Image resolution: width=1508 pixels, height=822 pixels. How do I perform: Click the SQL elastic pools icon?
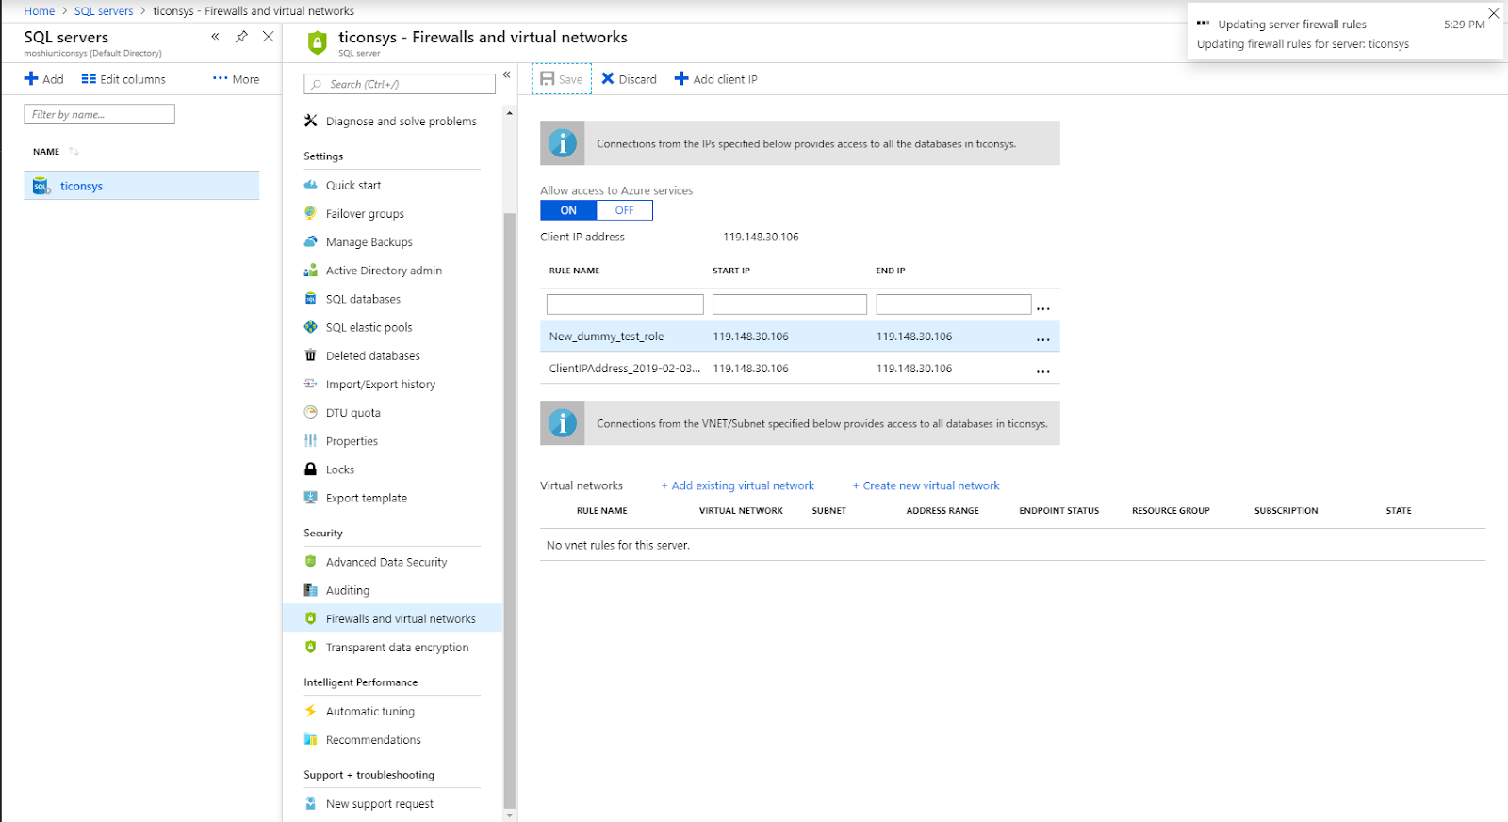coord(310,327)
